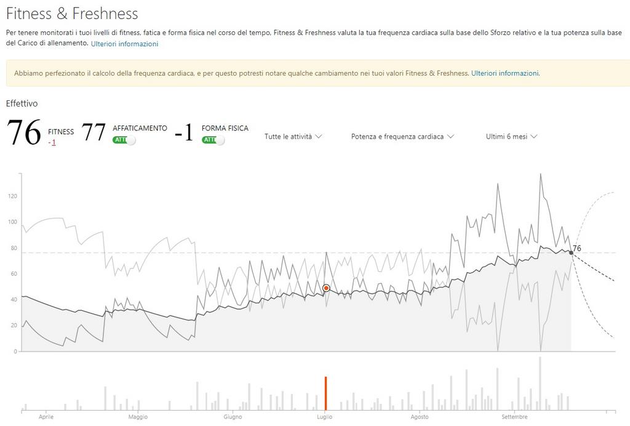Click the Agosto month label
The image size is (630, 426).
(420, 417)
